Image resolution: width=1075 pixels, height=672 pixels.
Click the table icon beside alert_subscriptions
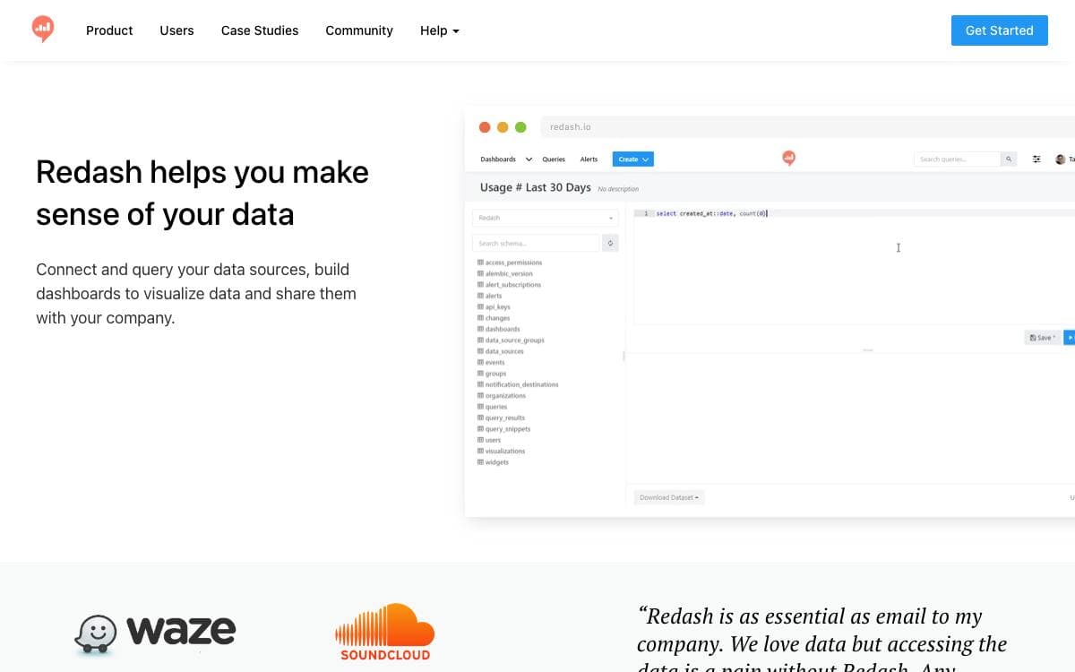[x=480, y=285]
